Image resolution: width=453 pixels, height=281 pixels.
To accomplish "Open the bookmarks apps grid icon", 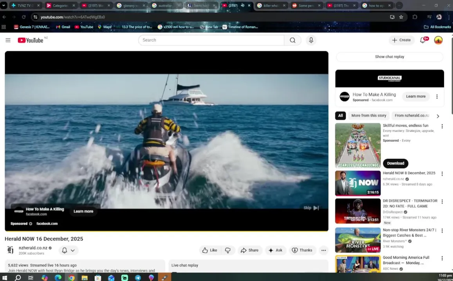I will tap(4, 27).
